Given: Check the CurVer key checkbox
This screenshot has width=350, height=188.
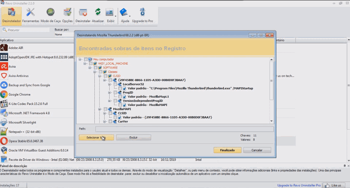Looking at the screenshot, I should point(110,121).
